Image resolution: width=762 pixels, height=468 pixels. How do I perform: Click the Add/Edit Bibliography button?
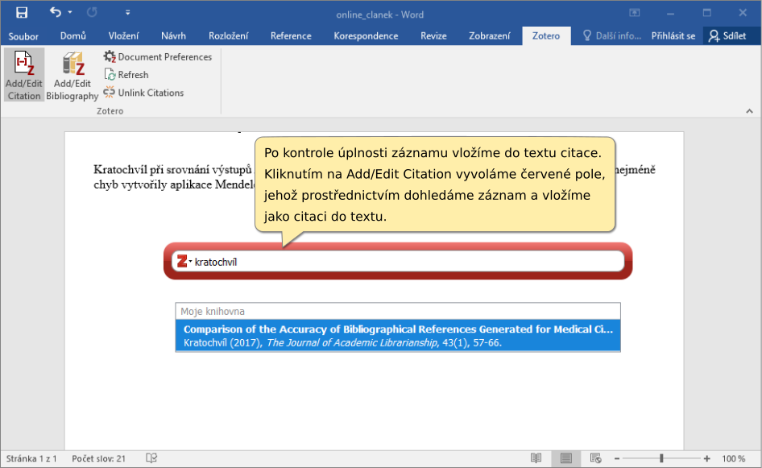click(72, 74)
